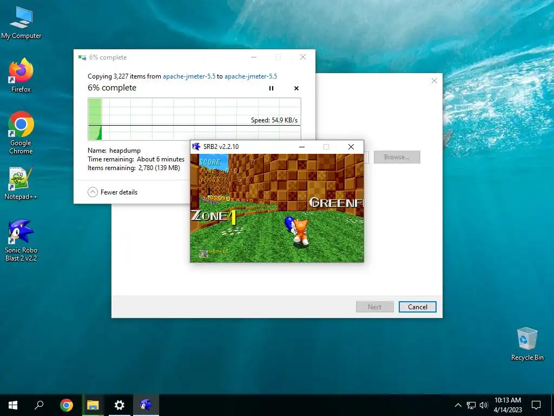Close the wizard dialog window
554x416 pixels.
pyautogui.click(x=434, y=81)
